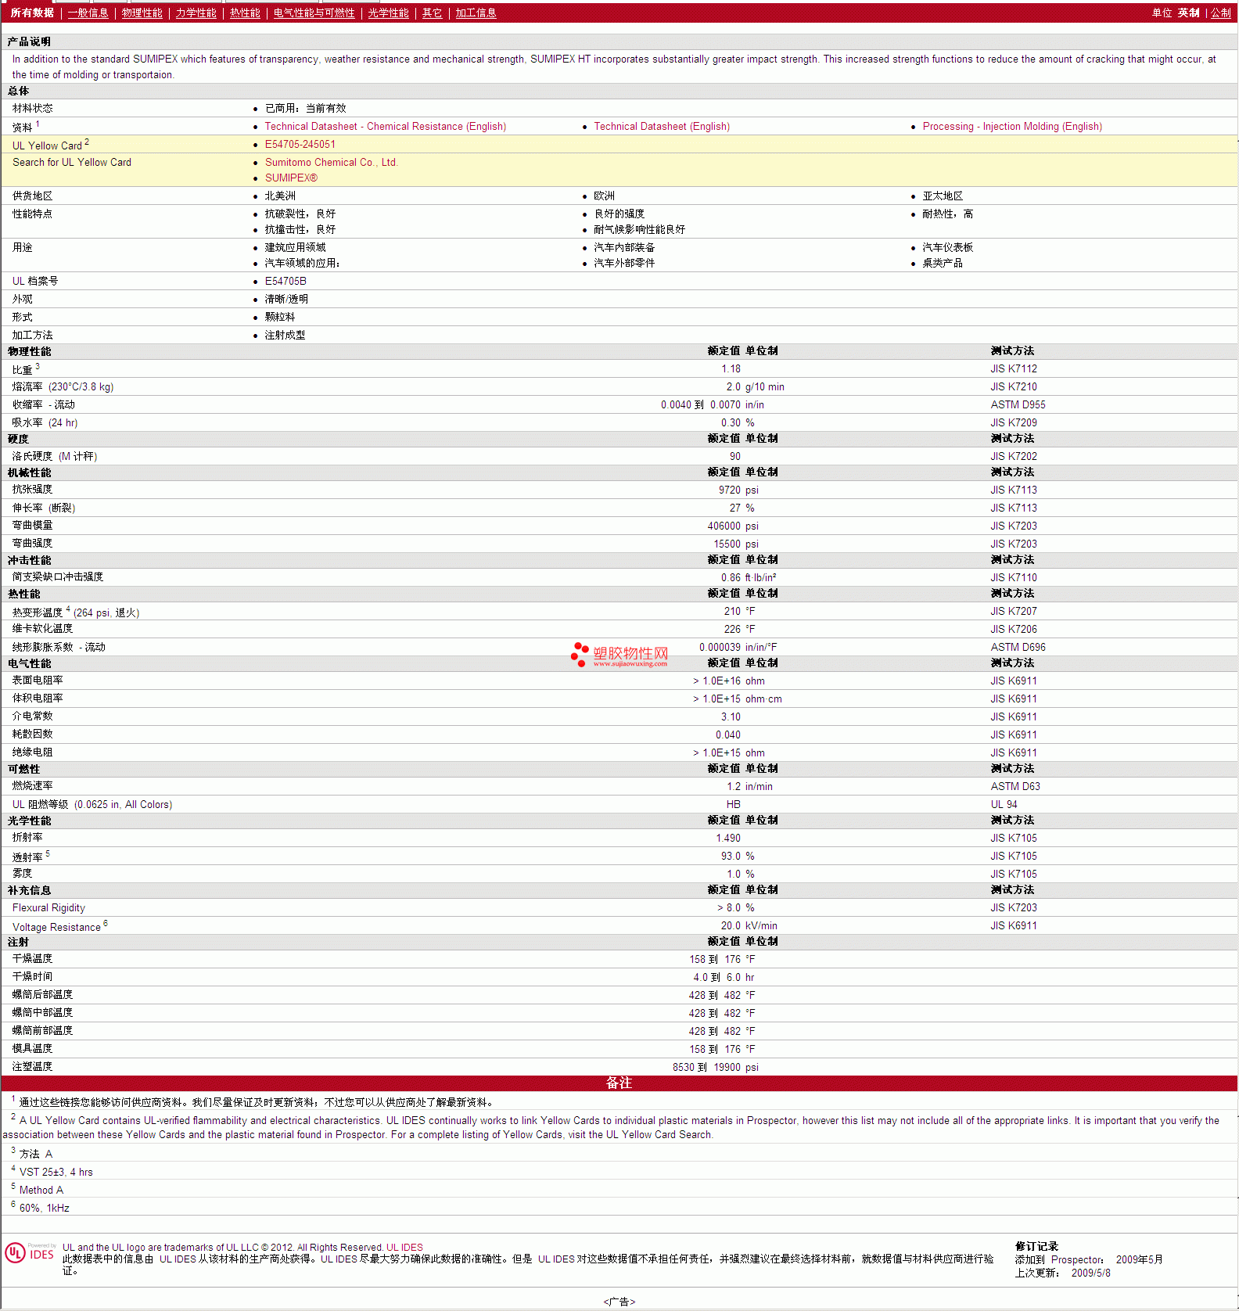Image resolution: width=1239 pixels, height=1311 pixels.
Task: Click the 表面电阻率 row label
Action: pyautogui.click(x=38, y=681)
